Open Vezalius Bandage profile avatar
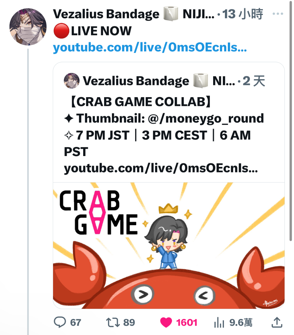Screen dimensions: 294x335 click(x=28, y=27)
